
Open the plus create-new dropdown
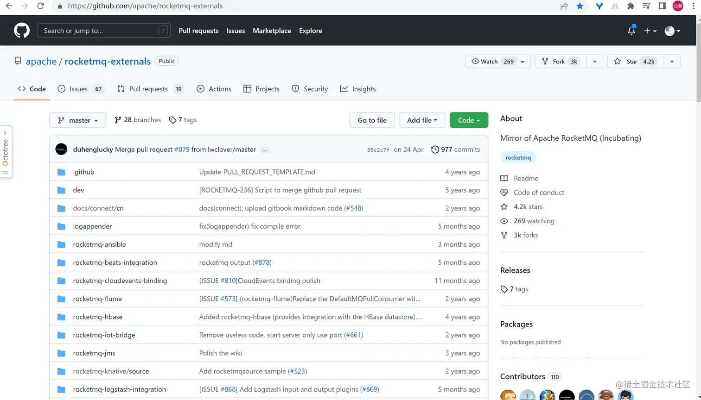650,31
